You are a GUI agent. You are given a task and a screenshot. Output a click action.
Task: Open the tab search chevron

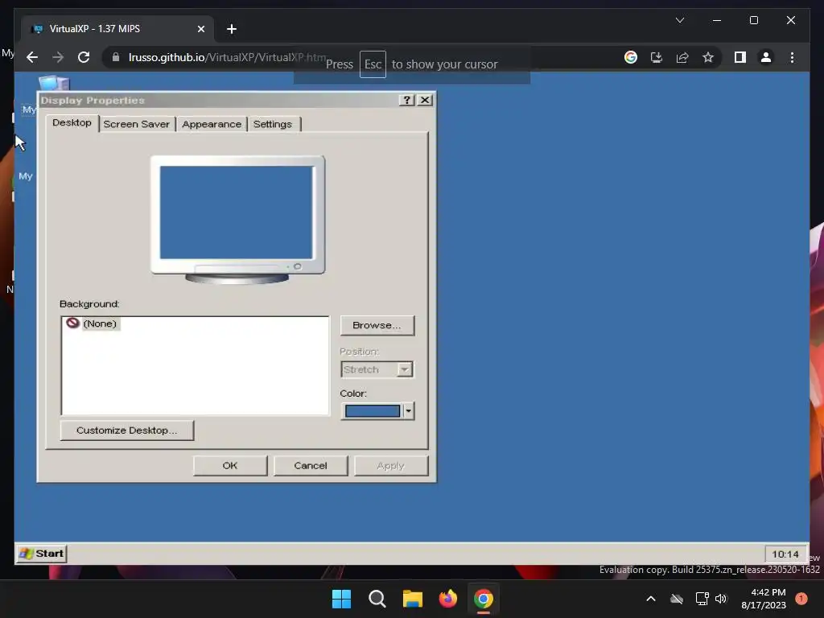pos(679,20)
